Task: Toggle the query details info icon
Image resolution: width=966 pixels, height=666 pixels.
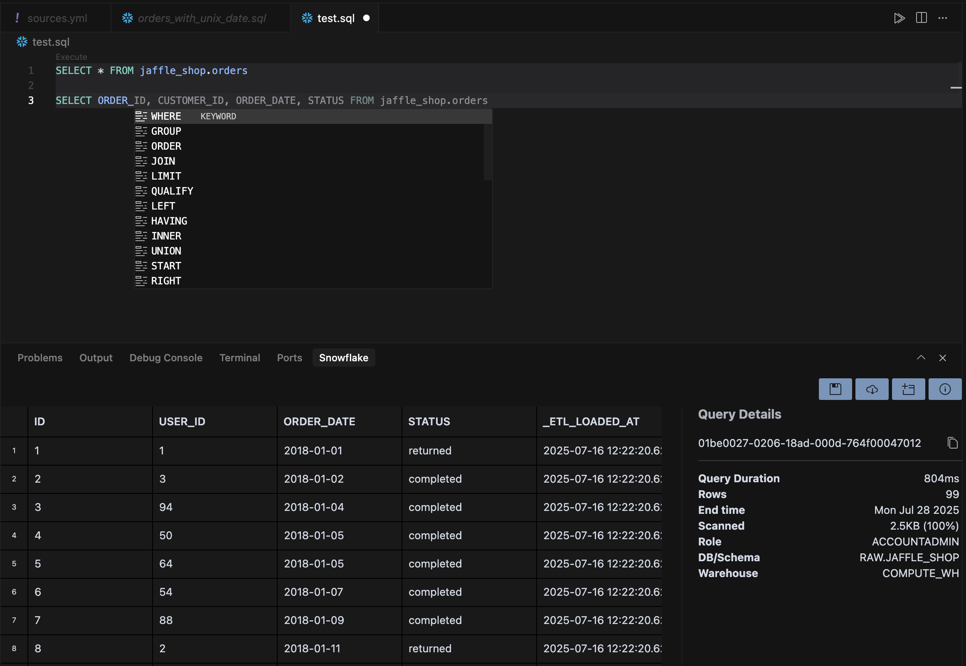Action: (945, 389)
